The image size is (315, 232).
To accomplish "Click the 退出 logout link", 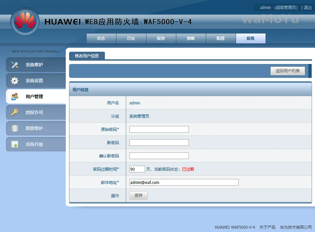I will (308, 8).
